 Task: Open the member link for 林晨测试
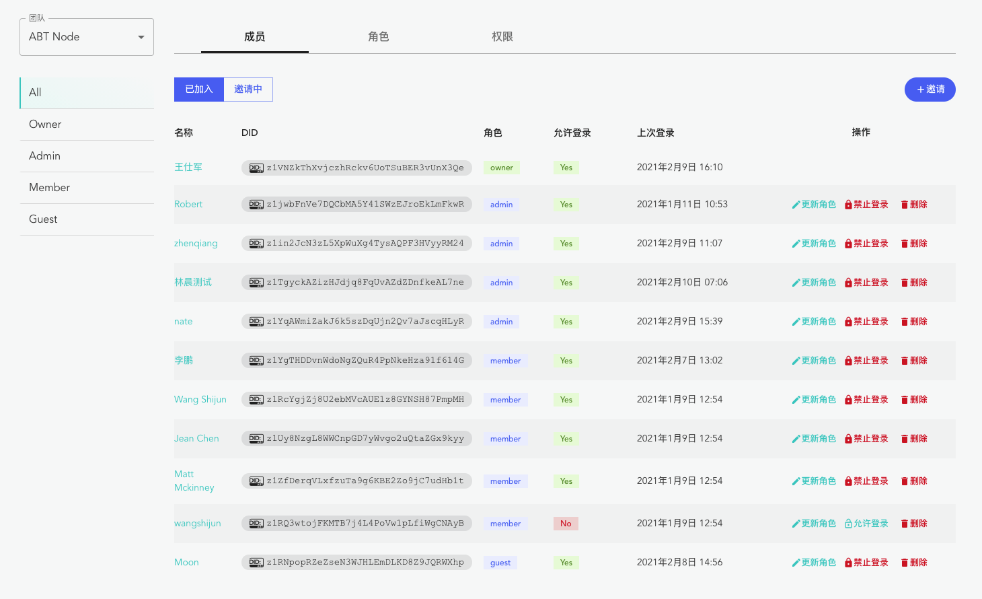pyautogui.click(x=193, y=282)
